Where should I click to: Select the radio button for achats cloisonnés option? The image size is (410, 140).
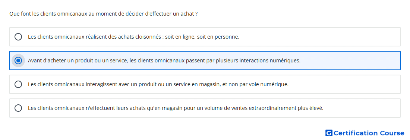point(18,37)
